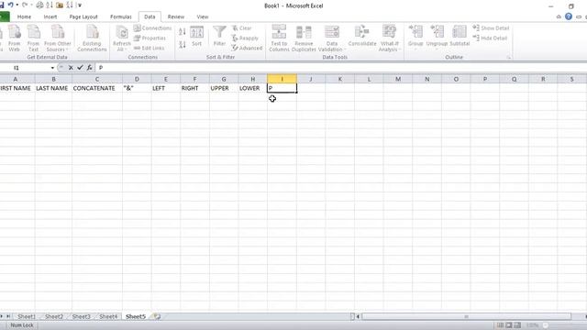Click Print Preview in Quick Access Toolbar
Image resolution: width=587 pixels, height=330 pixels.
(39, 5)
